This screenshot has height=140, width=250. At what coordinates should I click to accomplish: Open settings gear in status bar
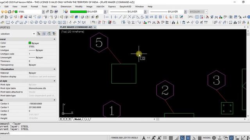click(x=214, y=138)
